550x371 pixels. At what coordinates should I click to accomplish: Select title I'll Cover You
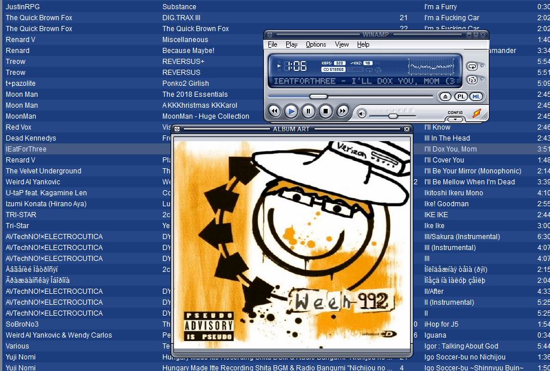(444, 160)
